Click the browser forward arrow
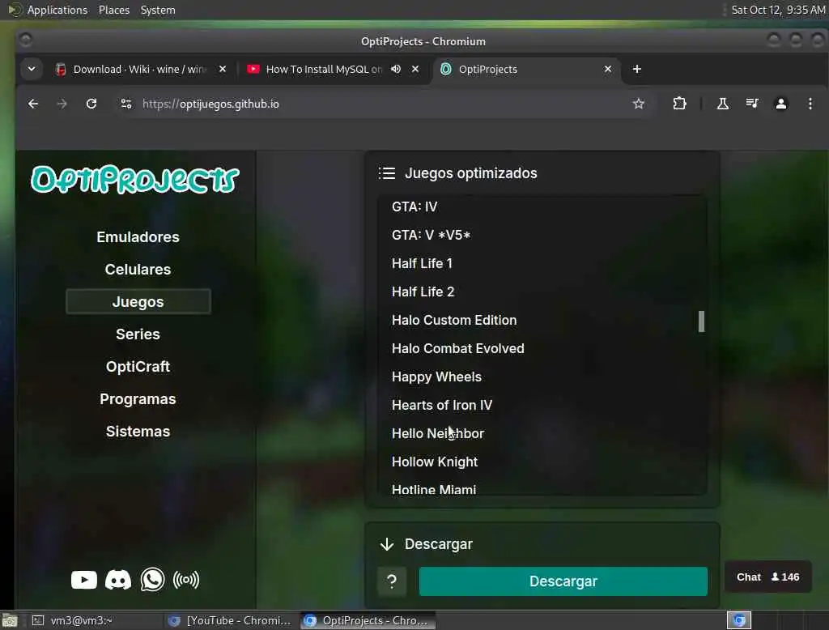This screenshot has height=630, width=829. (x=62, y=104)
